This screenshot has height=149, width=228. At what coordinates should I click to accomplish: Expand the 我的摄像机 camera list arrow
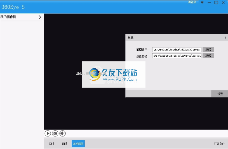[x=40, y=17]
